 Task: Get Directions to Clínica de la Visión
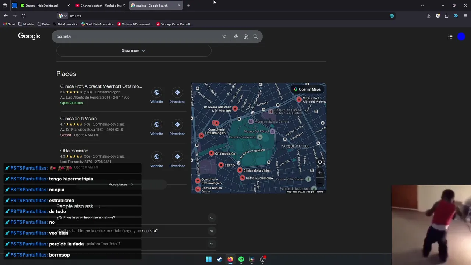[x=177, y=128]
